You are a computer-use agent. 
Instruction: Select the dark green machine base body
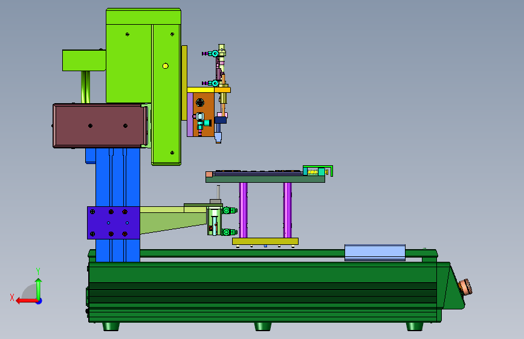[264, 292]
